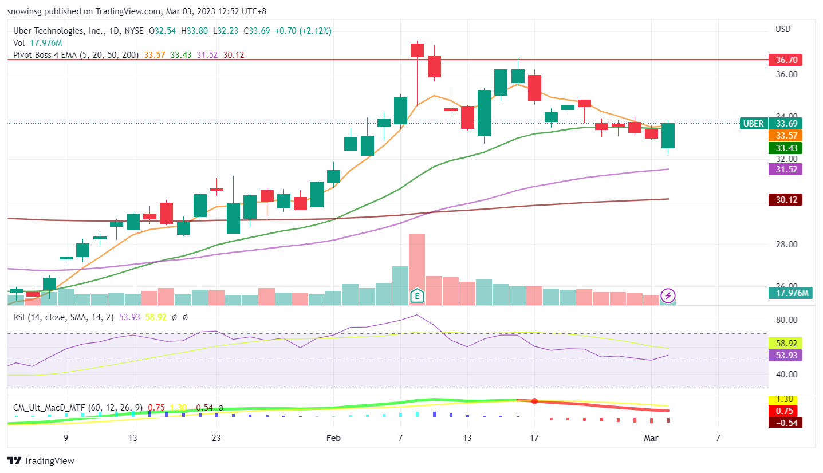
Task: Click the 'Mar' date axis label
Action: click(651, 438)
